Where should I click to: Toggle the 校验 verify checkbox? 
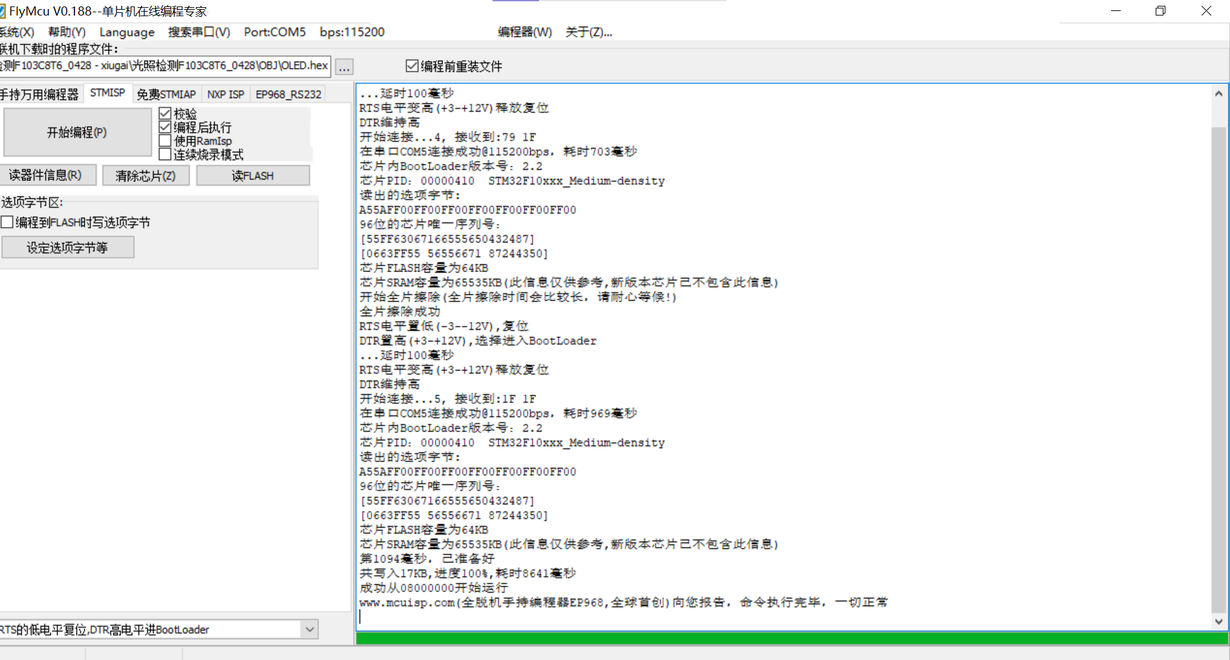click(165, 114)
